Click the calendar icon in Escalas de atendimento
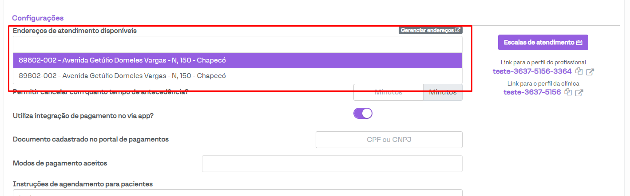Viewport: 630px width, 196px height. pyautogui.click(x=579, y=43)
